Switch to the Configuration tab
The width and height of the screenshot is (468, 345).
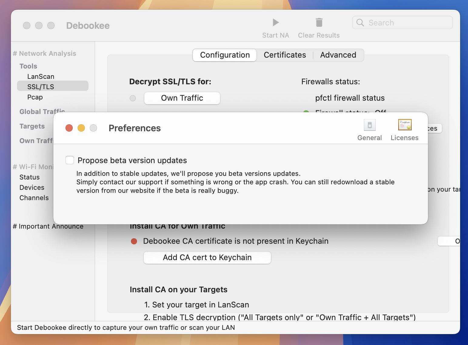(x=225, y=55)
